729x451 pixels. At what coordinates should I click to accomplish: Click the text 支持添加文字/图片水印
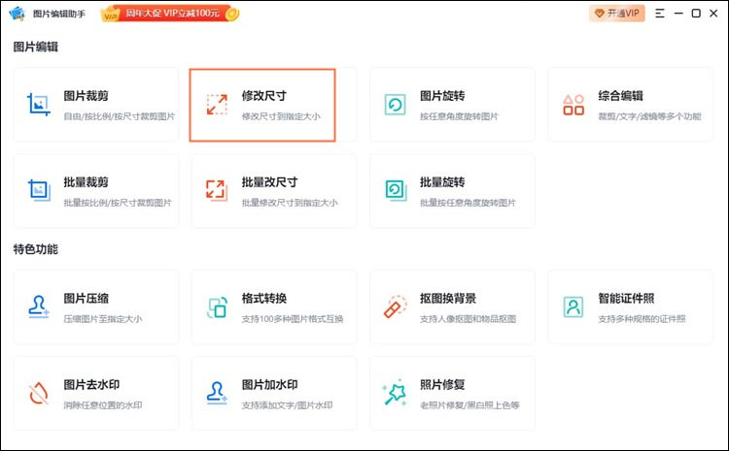pos(287,405)
